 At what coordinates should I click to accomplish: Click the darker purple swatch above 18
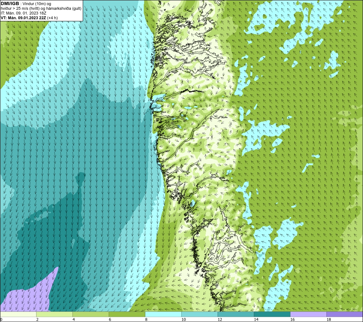(x=344, y=314)
